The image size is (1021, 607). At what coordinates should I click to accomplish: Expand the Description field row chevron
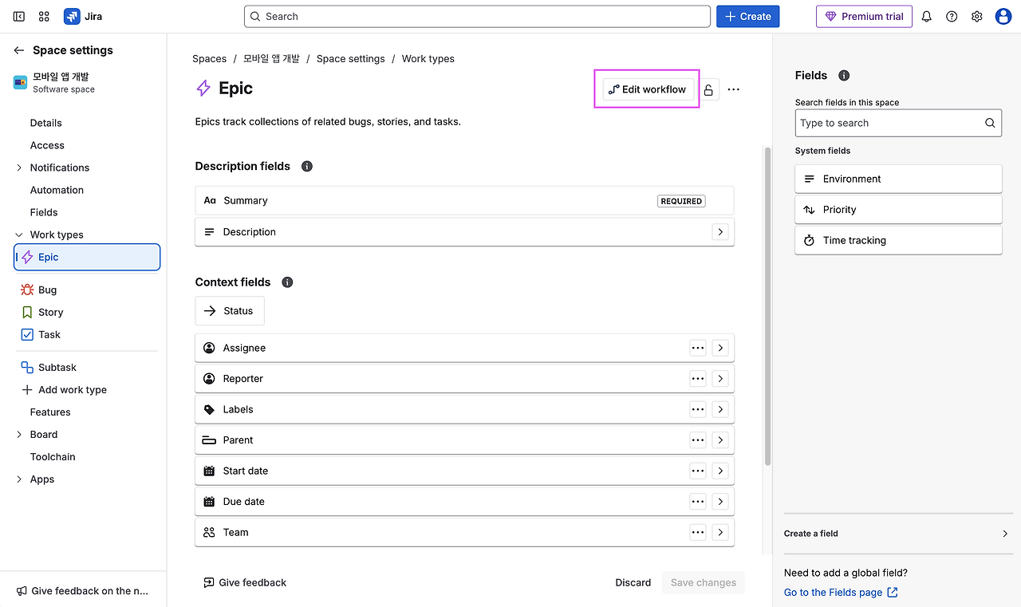[x=720, y=232]
